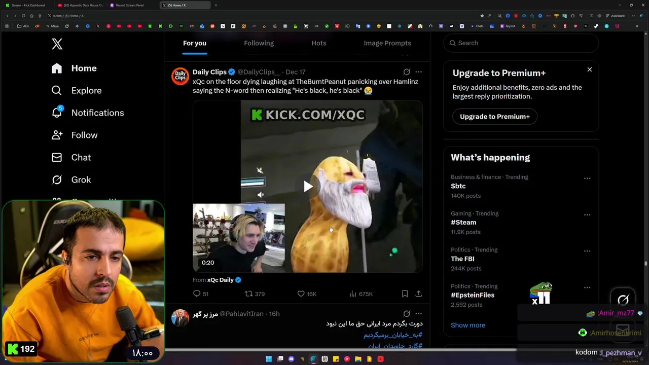Bookmark this page with the star
The image size is (649, 365).
[482, 16]
